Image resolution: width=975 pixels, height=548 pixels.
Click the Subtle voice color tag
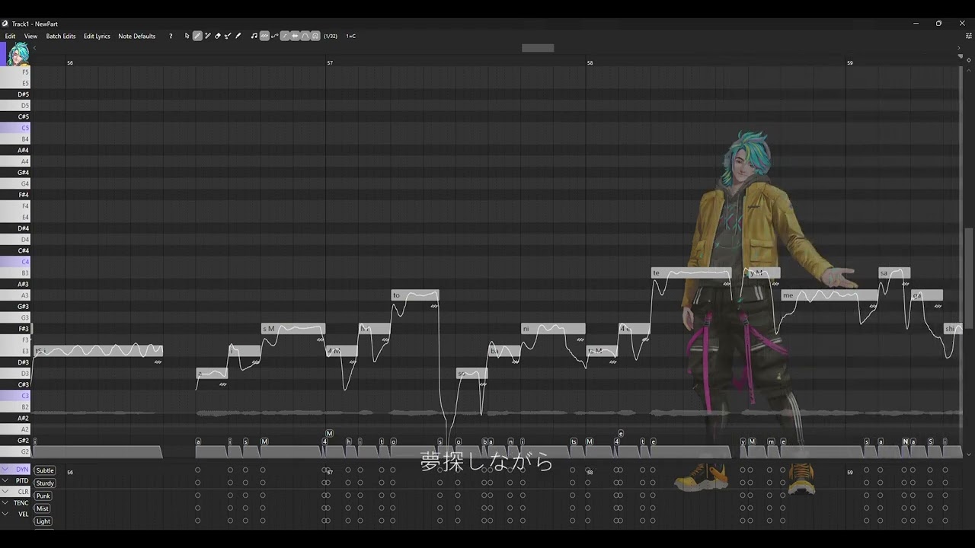45,470
